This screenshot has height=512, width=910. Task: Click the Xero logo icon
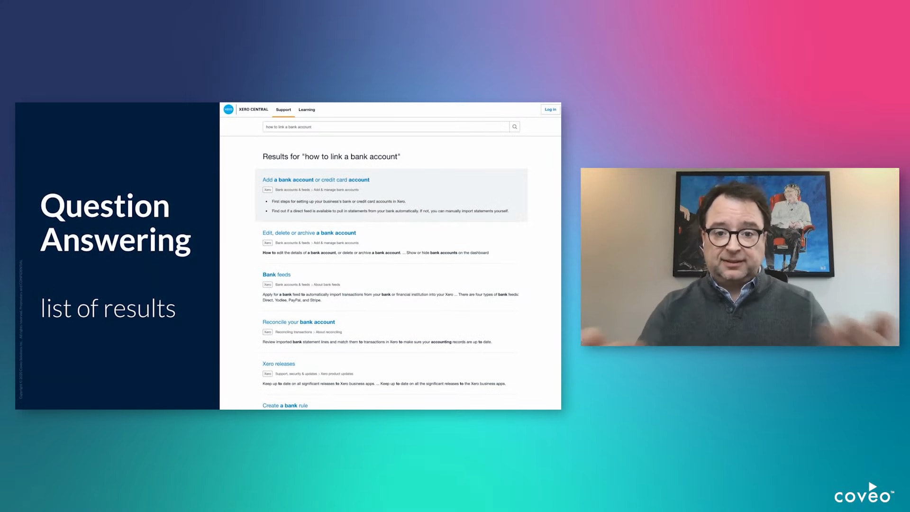[228, 110]
